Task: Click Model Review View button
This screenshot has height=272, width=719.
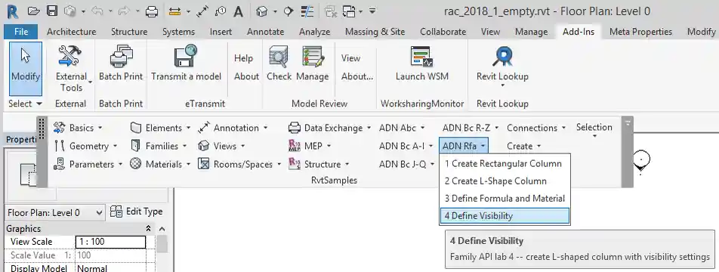Action: tap(350, 58)
